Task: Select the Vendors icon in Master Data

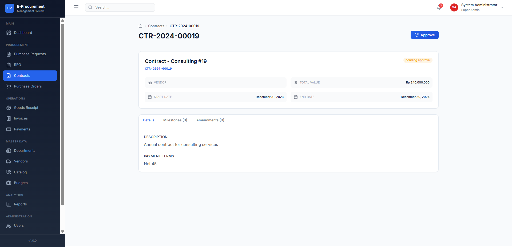Action: pyautogui.click(x=9, y=161)
